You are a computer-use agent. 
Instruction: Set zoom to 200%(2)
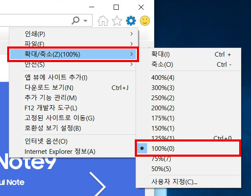click(188, 108)
